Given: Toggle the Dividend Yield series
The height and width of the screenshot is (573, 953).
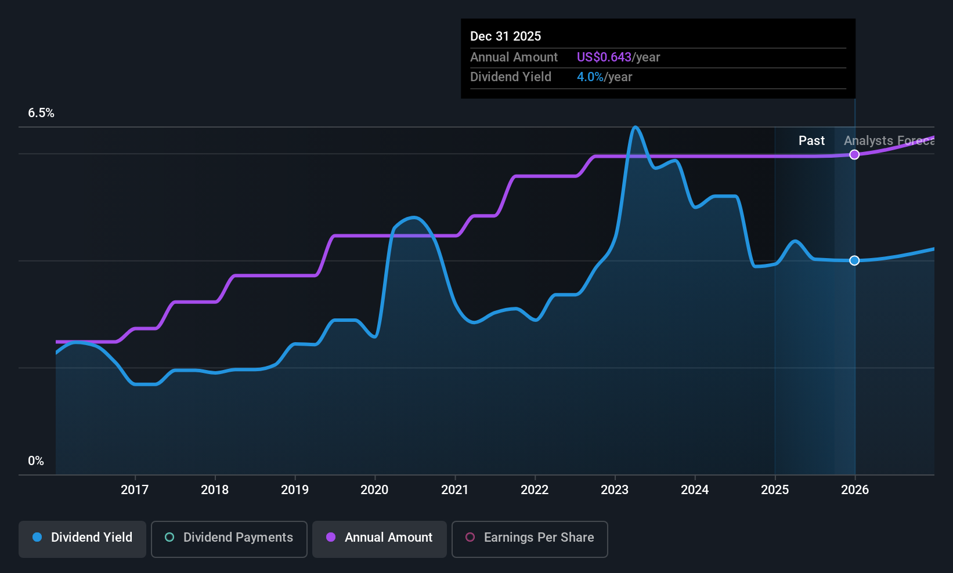Looking at the screenshot, I should tap(82, 539).
